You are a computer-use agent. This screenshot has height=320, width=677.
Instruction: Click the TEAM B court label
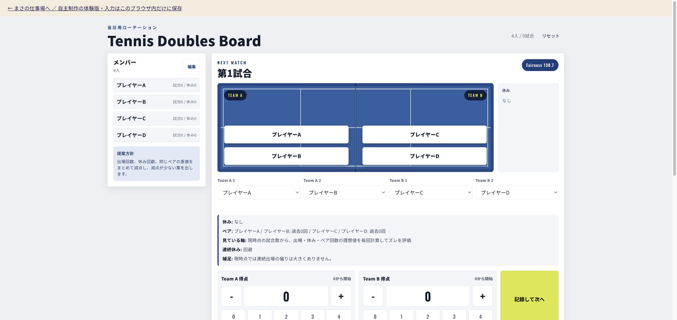pos(475,95)
